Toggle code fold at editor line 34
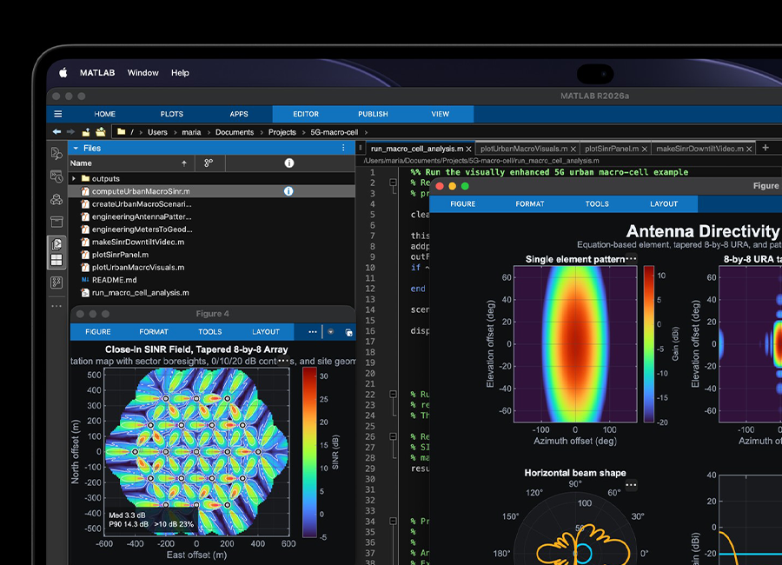 [393, 521]
